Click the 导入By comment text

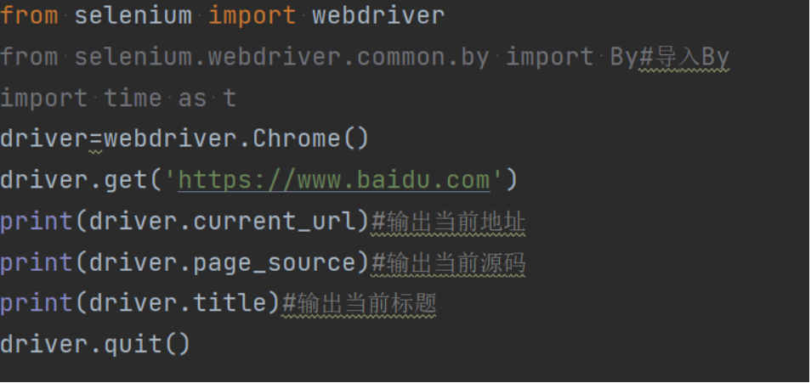(689, 57)
